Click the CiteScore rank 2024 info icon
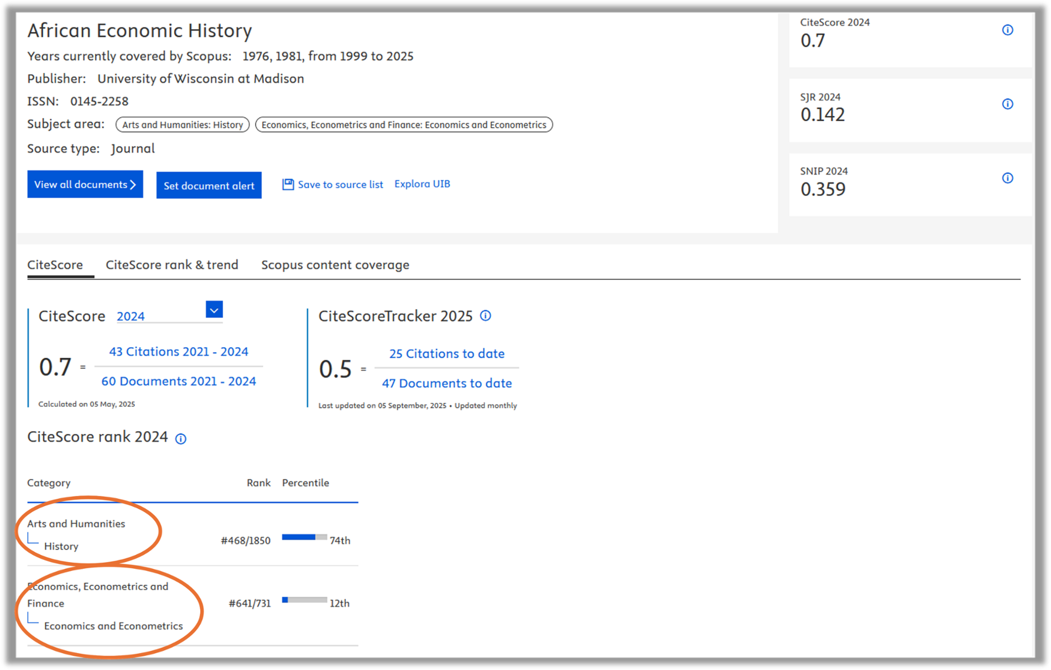This screenshot has height=670, width=1051. tap(181, 439)
